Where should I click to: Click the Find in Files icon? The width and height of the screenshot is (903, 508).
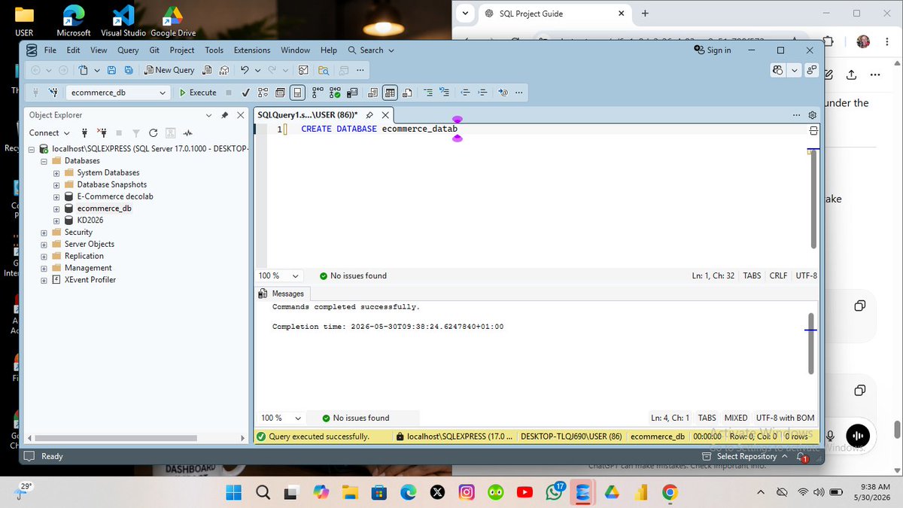(324, 70)
